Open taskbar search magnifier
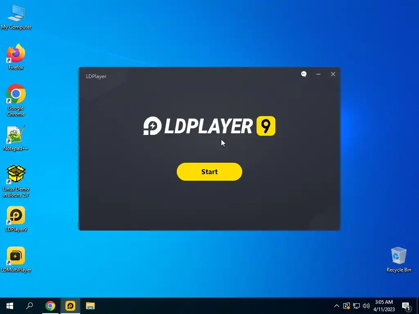419x314 pixels. tap(29, 306)
